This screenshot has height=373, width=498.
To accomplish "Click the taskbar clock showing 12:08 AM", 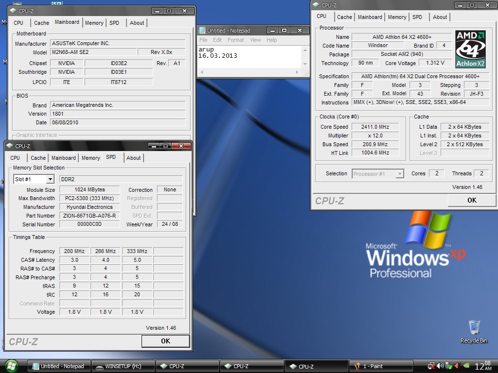I will [483, 366].
